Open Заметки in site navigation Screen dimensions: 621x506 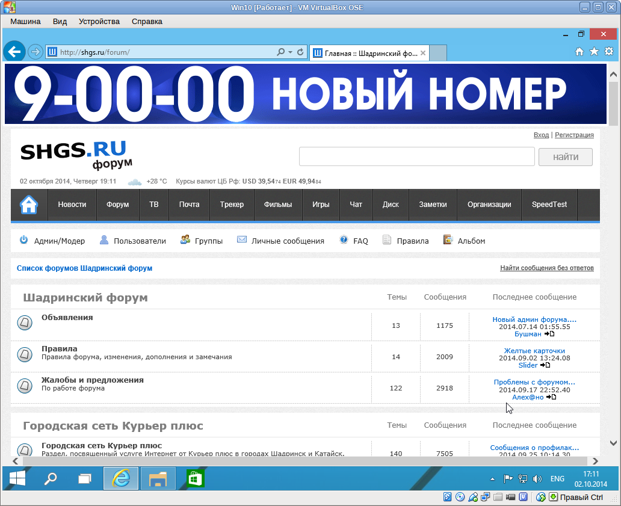[x=433, y=205]
